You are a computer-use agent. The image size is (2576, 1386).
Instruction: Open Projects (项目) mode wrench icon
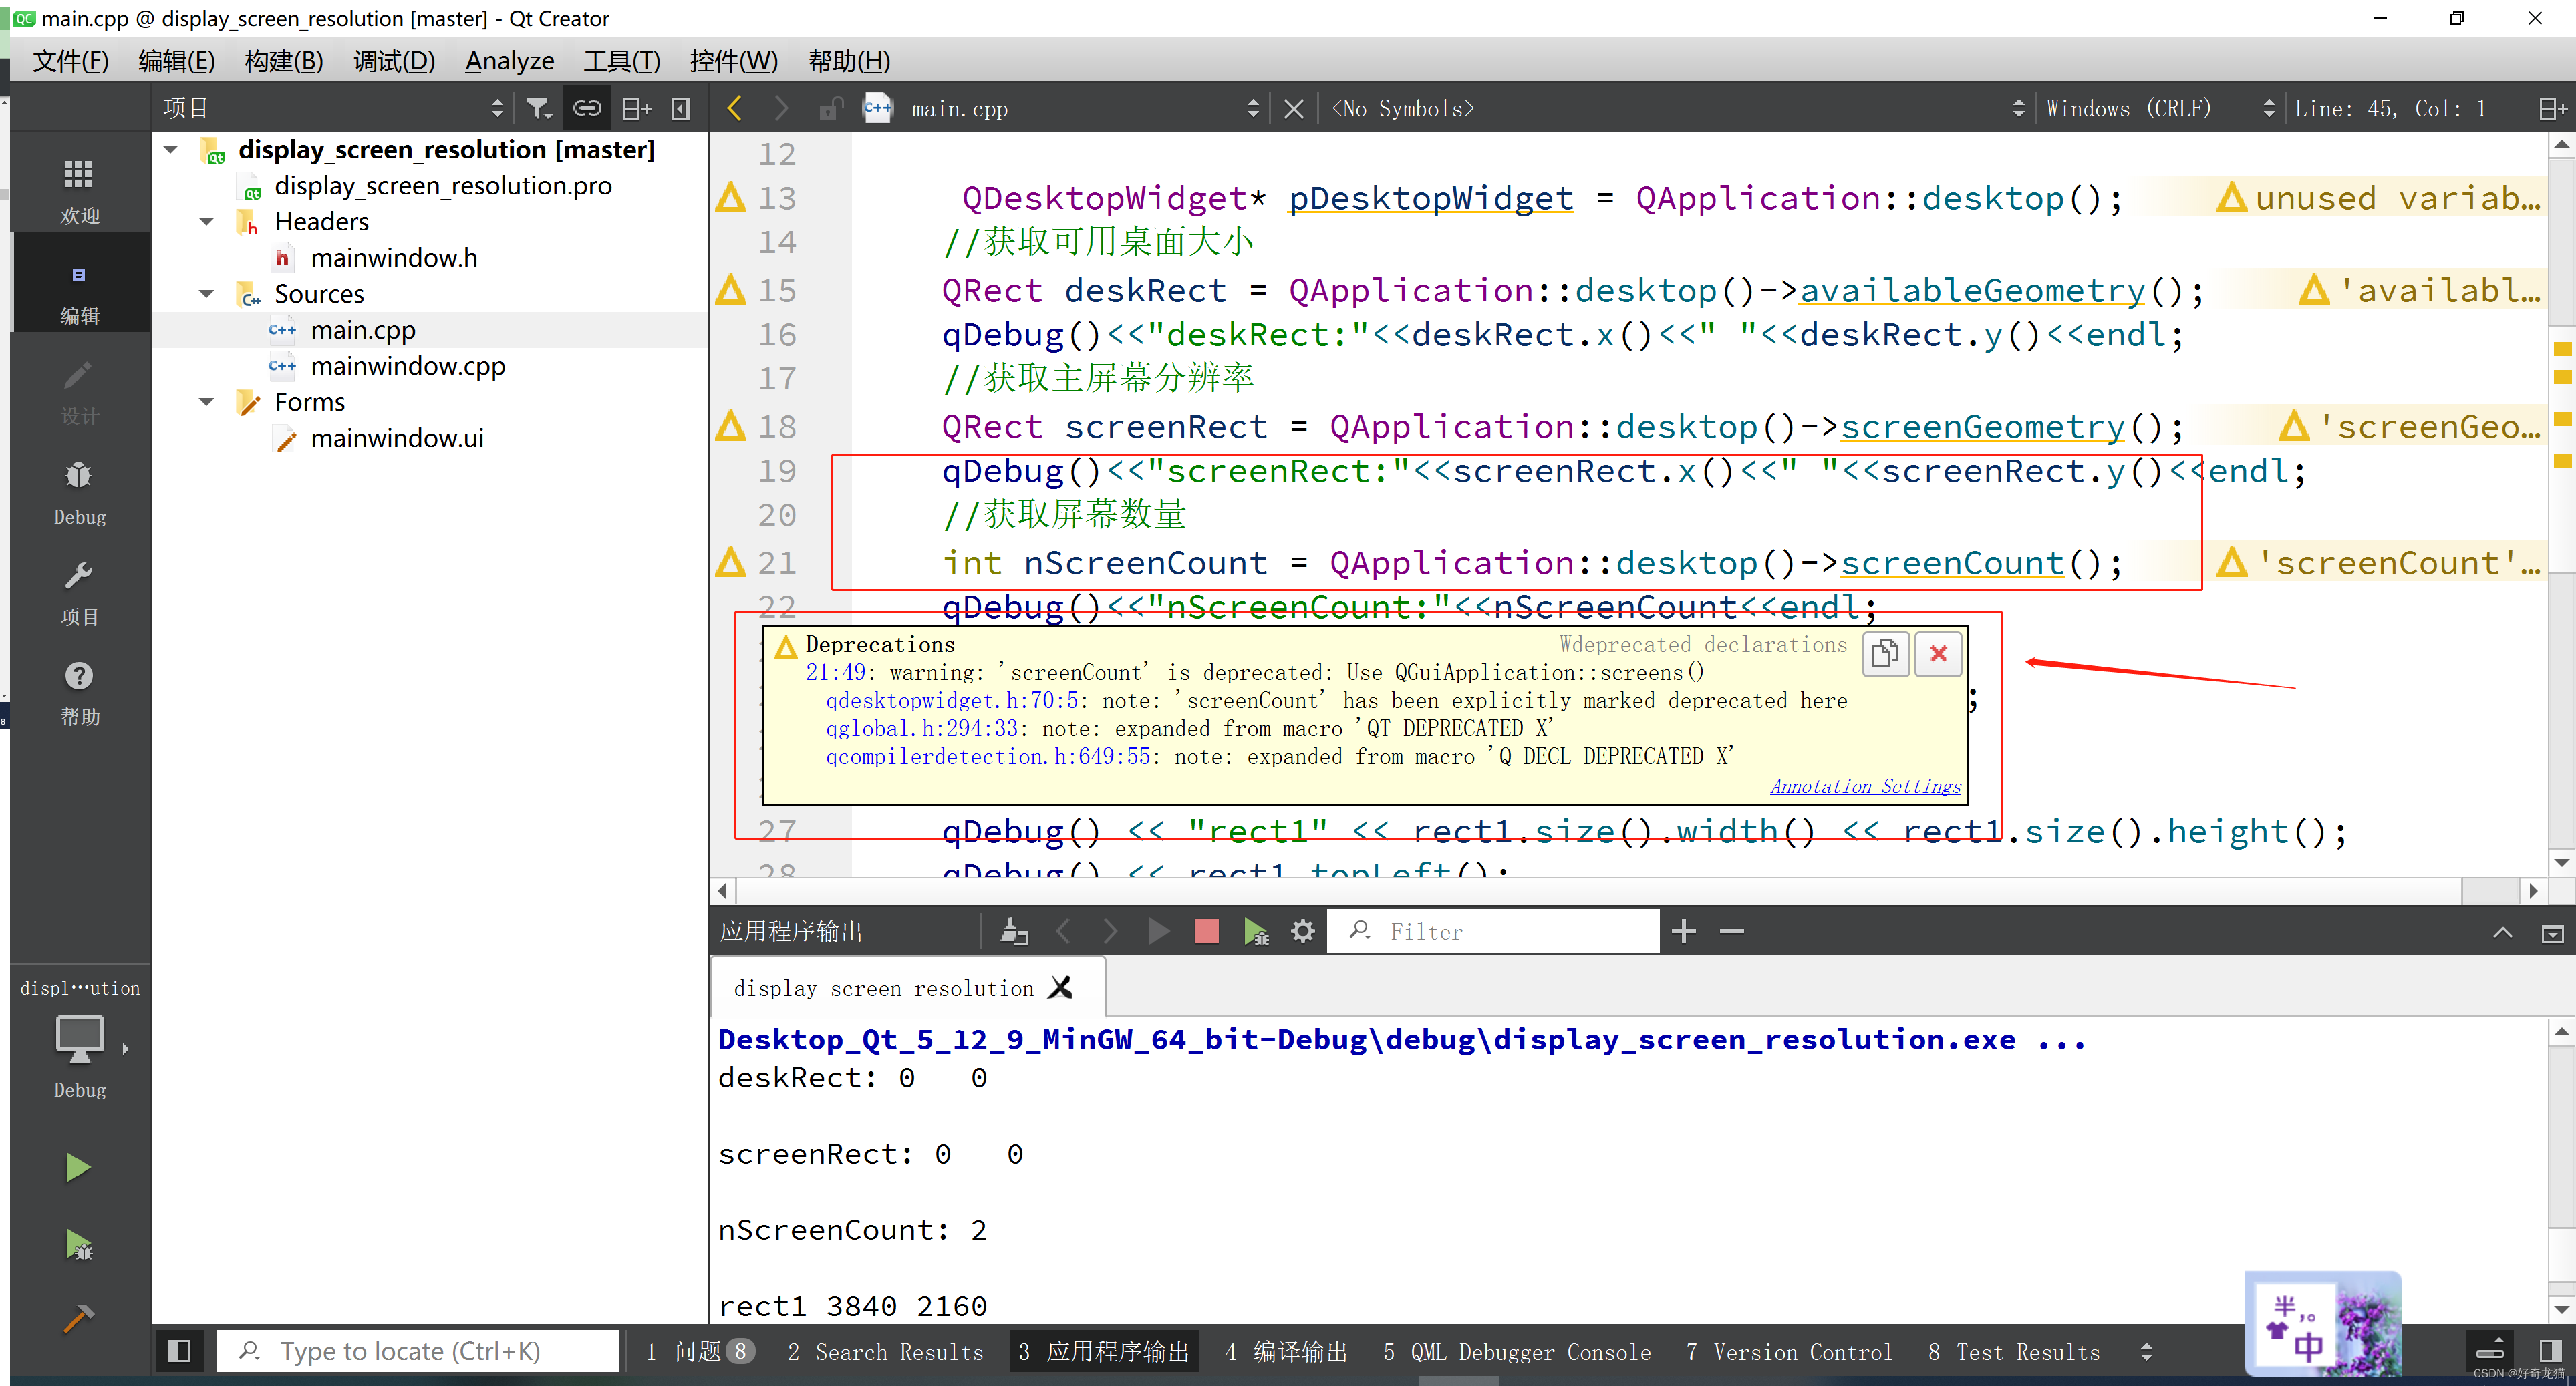coord(79,592)
